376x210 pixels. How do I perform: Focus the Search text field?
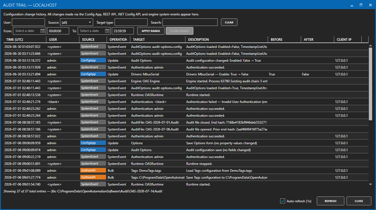pos(190,22)
